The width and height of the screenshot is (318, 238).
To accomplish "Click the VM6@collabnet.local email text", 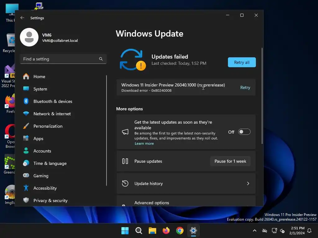I will coord(60,41).
